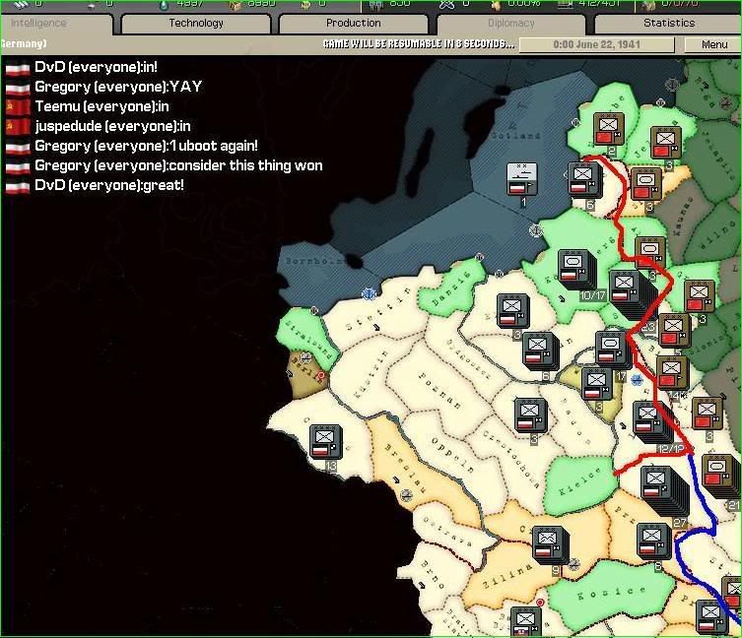This screenshot has width=742, height=638.
Task: Select the Soviet infantry counter labeled 5
Action: click(674, 331)
